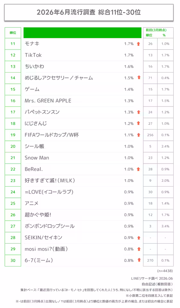
Task: Click the up arrow next to 6-7(ミーム)
Action: [x=139, y=260]
